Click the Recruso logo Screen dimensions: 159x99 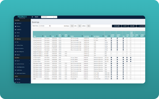22,17
